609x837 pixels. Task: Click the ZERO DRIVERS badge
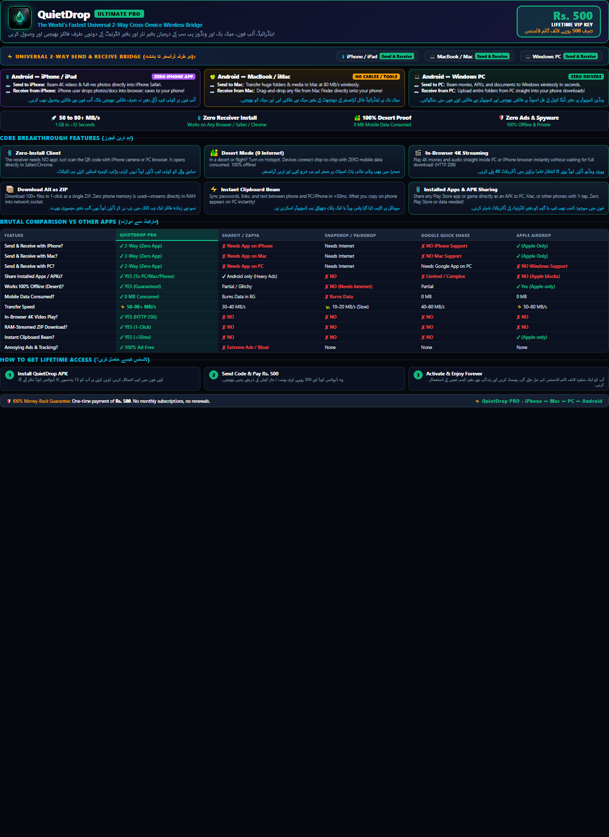[x=586, y=77]
